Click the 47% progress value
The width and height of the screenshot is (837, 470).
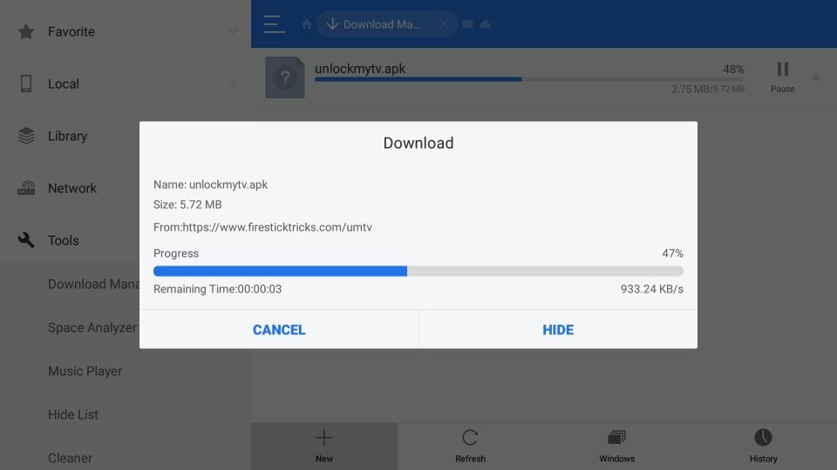click(672, 253)
